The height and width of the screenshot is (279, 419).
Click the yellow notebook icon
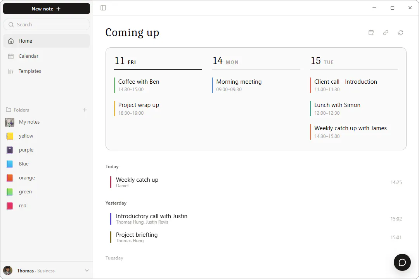[10, 136]
